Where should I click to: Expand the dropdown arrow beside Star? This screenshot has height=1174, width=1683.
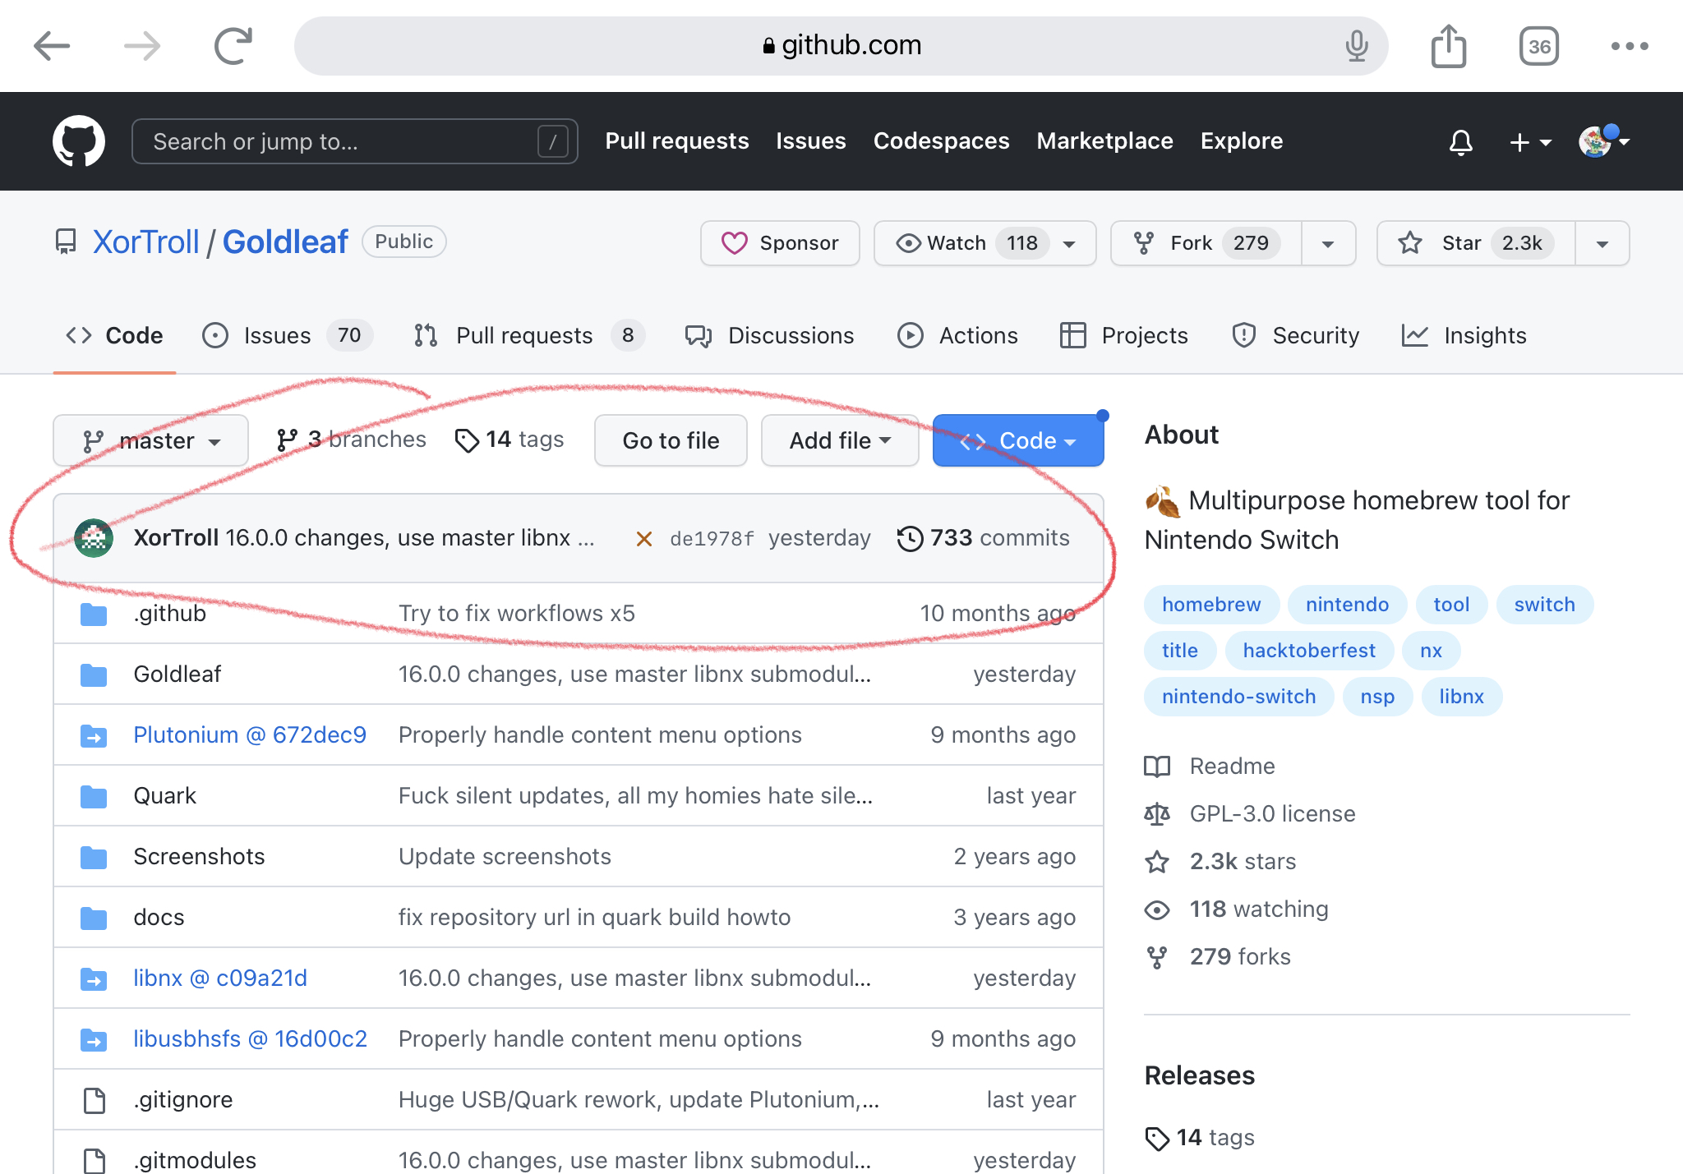1602,243
